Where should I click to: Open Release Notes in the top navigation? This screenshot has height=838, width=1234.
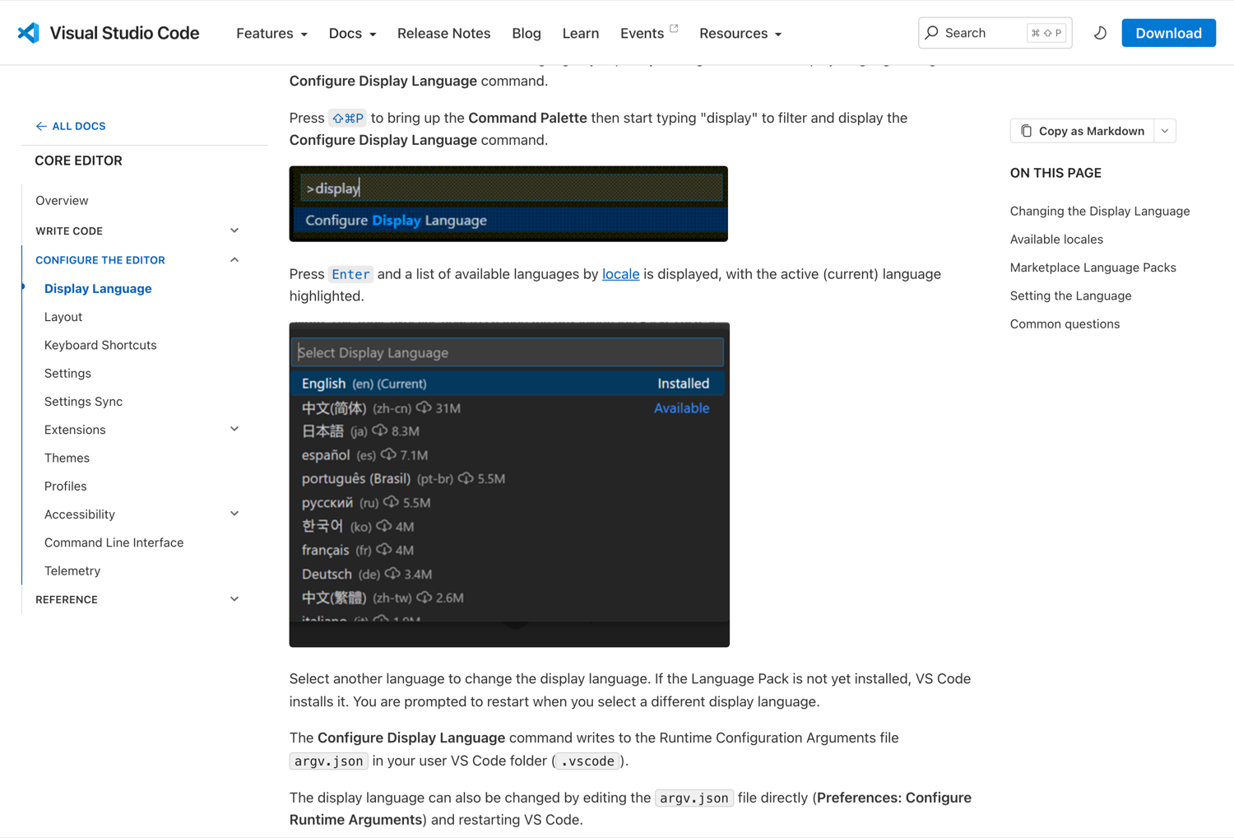[443, 33]
